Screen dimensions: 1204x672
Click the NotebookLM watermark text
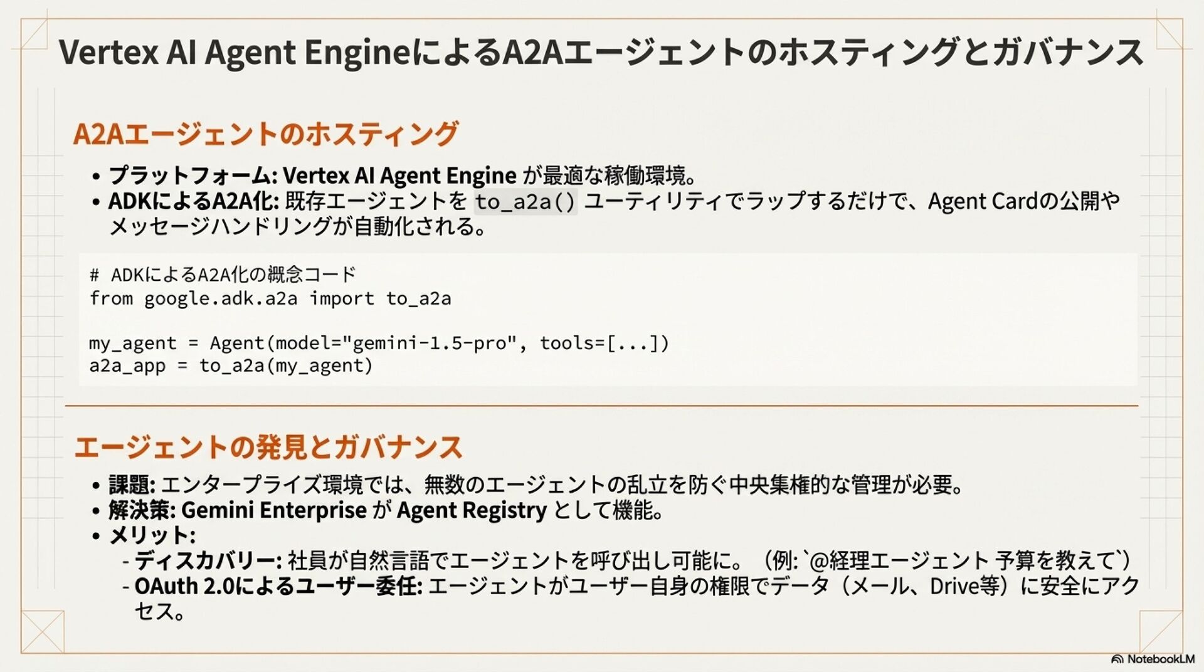click(x=1160, y=659)
